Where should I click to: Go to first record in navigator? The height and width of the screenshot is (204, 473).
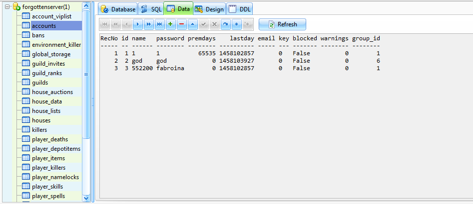point(105,24)
